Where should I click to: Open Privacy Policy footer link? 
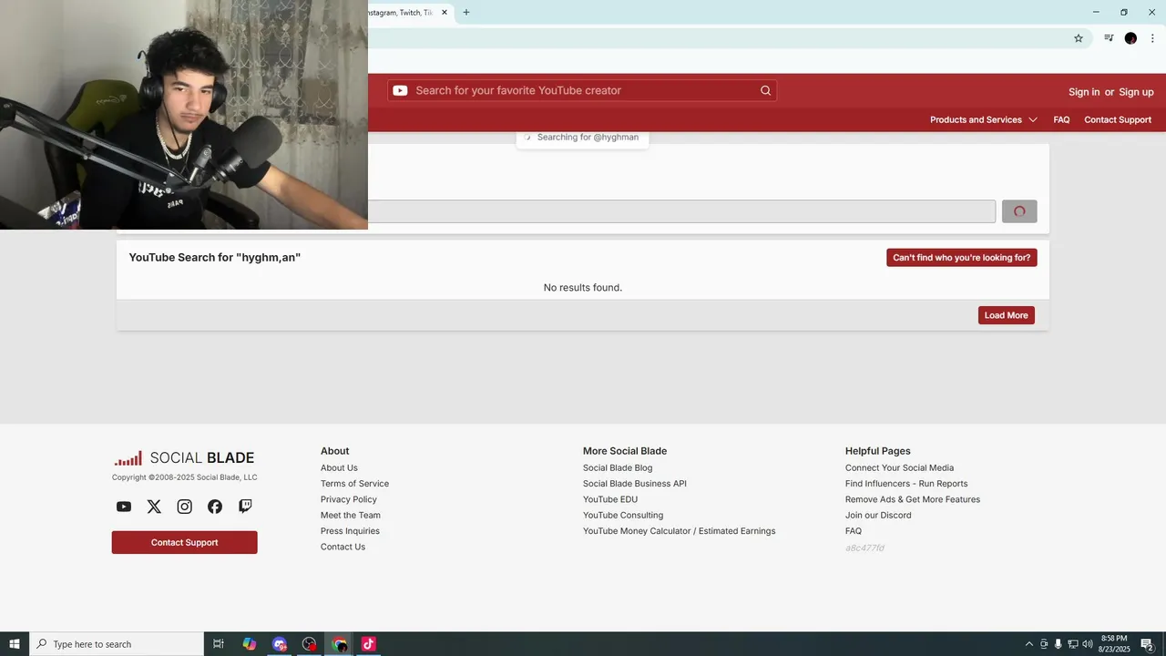[x=349, y=499]
